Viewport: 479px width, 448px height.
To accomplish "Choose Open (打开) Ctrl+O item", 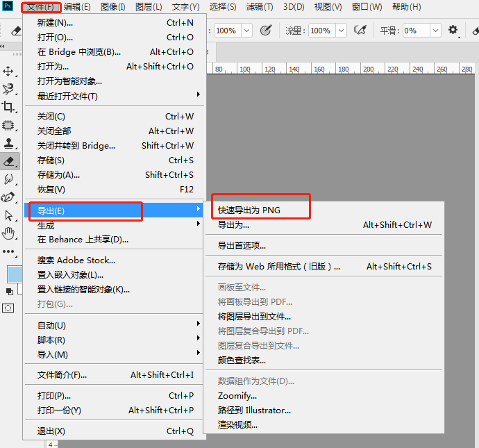I will coord(114,38).
